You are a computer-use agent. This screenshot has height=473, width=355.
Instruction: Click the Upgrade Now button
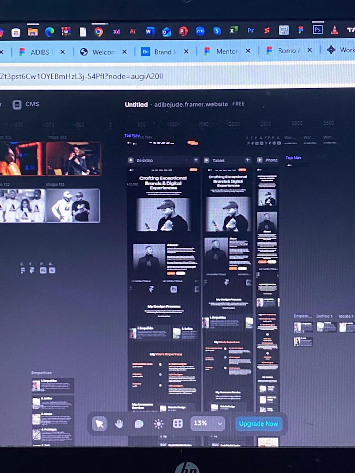click(x=259, y=423)
